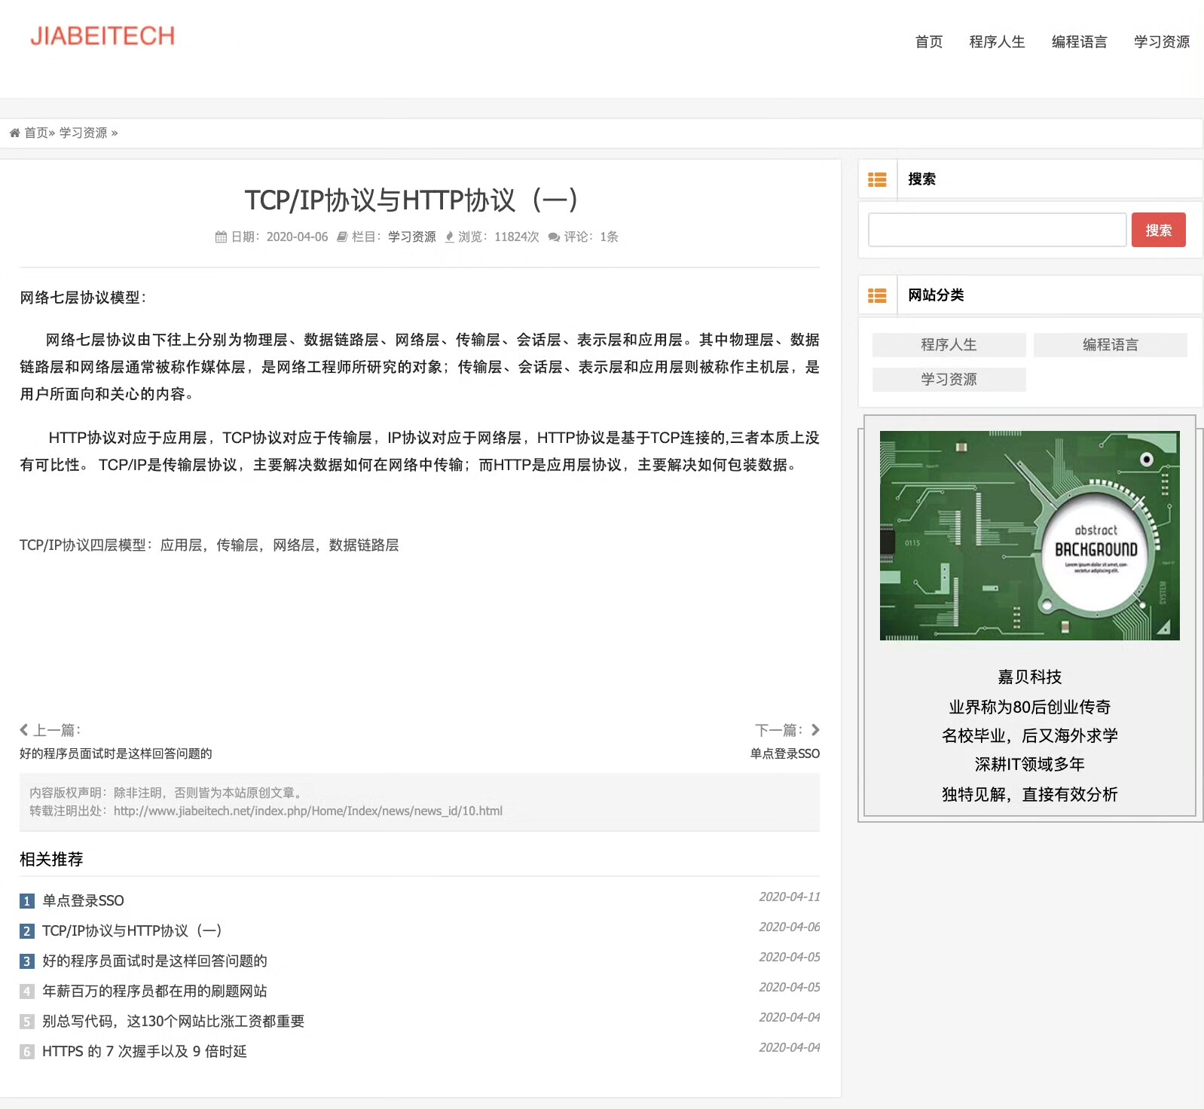Open 首页 in the top navigation
Viewport: 1204px width, 1109px height.
(x=929, y=42)
